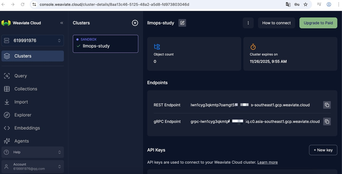This screenshot has height=174, width=342.
Task: Click the Help question-mark icon
Action: pyautogui.click(x=7, y=152)
